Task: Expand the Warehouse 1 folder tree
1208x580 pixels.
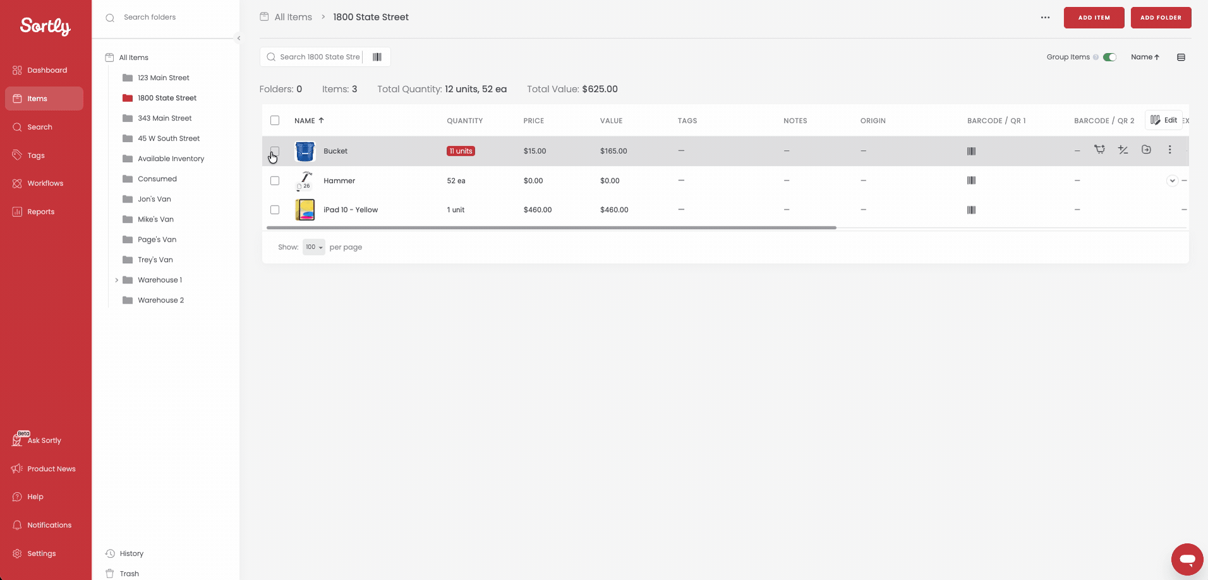Action: click(117, 280)
